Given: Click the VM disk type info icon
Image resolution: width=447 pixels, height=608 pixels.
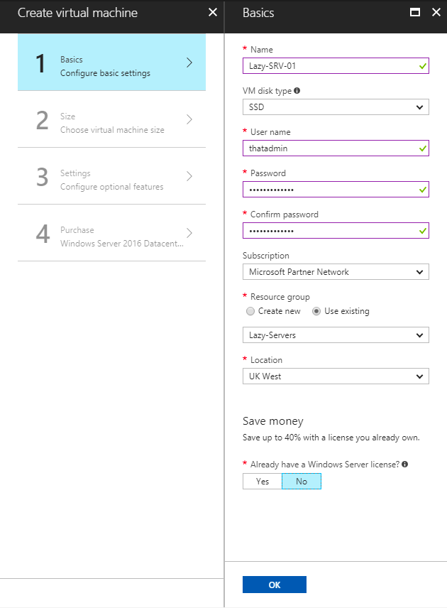Looking at the screenshot, I should [x=297, y=91].
